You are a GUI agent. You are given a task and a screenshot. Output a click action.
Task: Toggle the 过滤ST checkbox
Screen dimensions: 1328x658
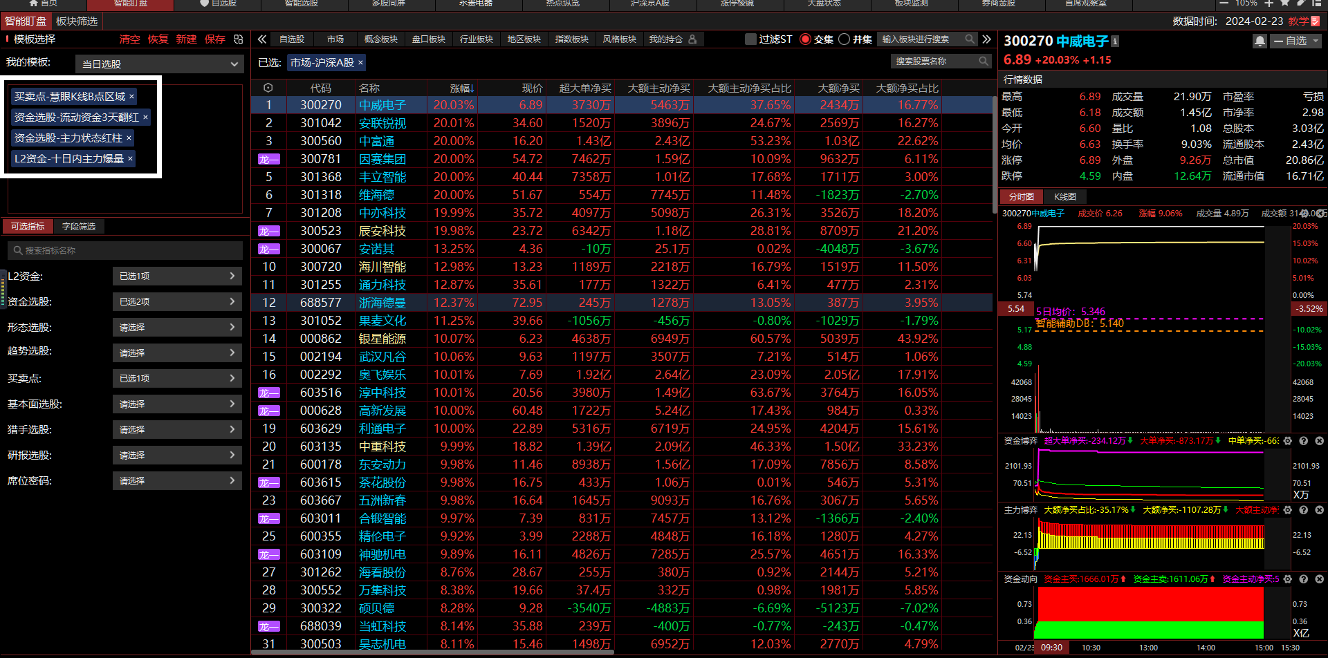click(x=750, y=39)
